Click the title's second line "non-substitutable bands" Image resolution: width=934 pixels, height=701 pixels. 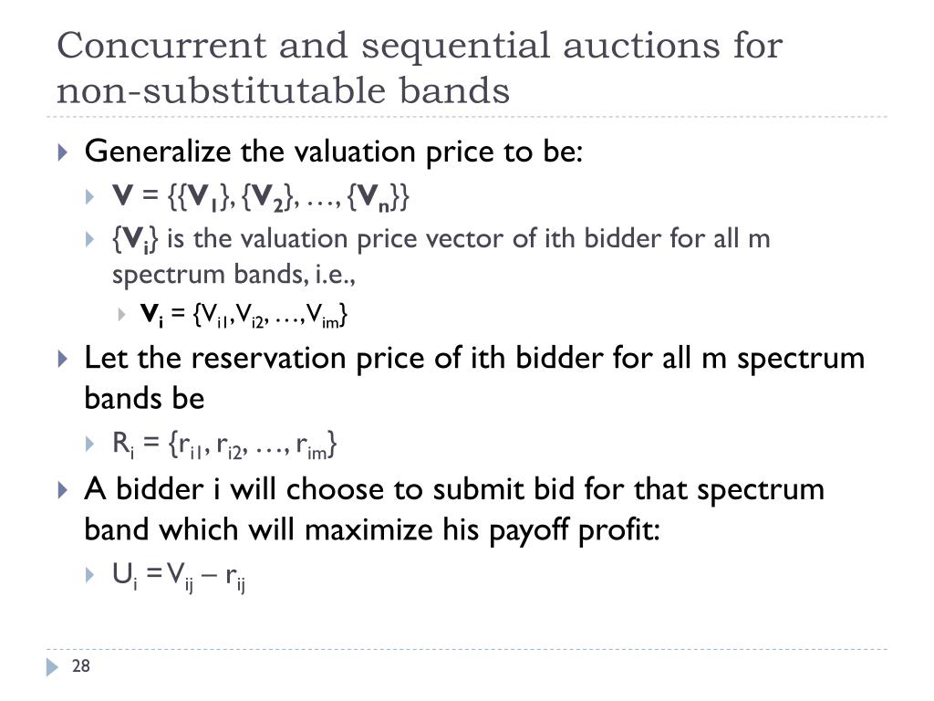[x=283, y=89]
